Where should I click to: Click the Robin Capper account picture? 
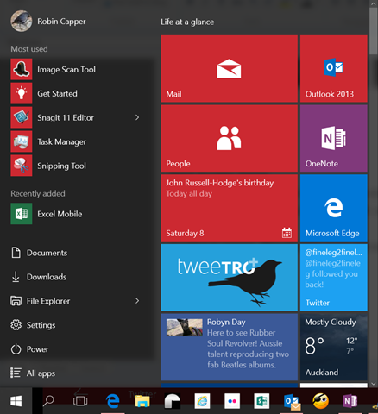coord(22,22)
